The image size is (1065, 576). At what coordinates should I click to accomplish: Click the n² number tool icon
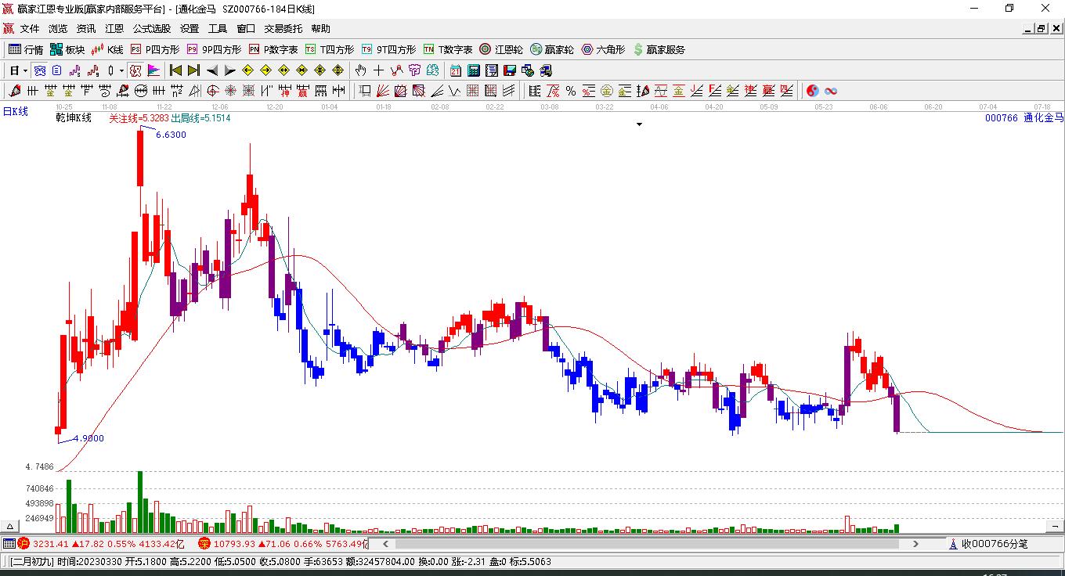(x=177, y=91)
